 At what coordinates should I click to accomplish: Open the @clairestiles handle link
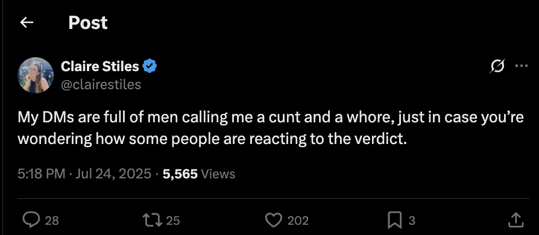coord(101,84)
